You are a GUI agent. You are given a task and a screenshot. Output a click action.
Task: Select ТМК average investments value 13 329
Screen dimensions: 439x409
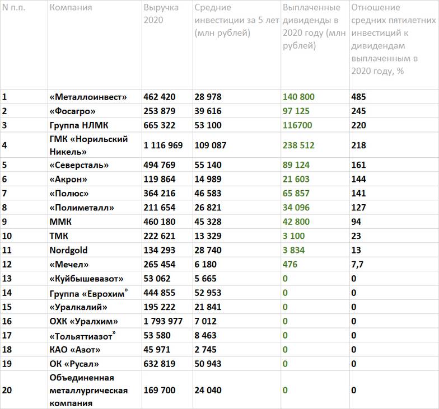pyautogui.click(x=208, y=236)
